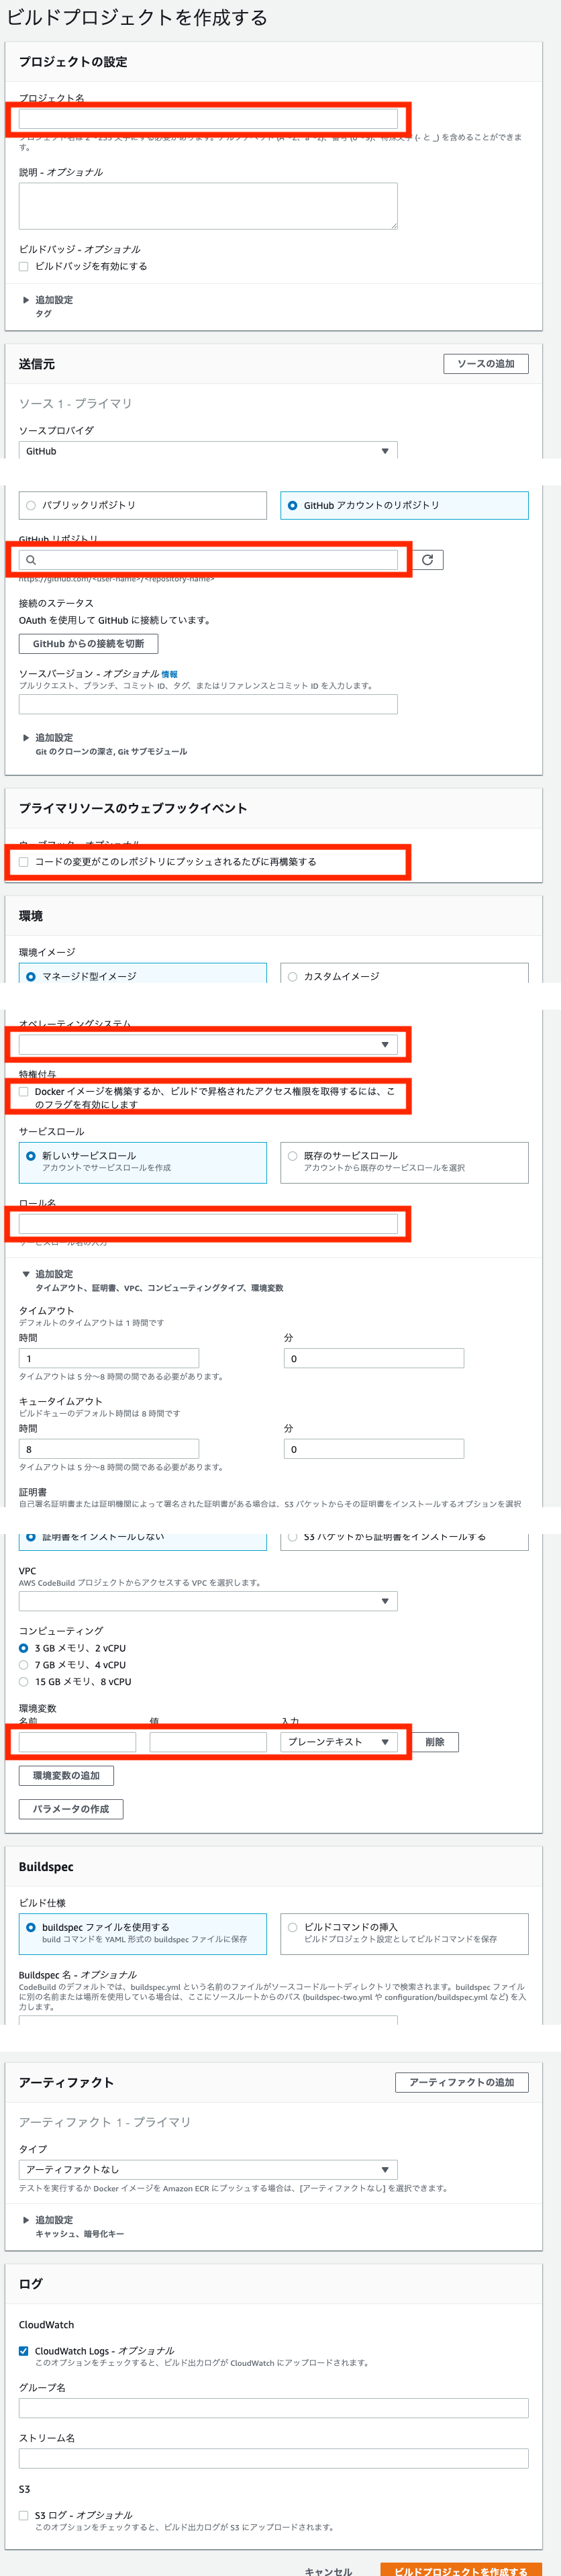This screenshot has height=2576, width=561.
Task: Click the 環境変数の追加 button
Action: [x=66, y=1775]
